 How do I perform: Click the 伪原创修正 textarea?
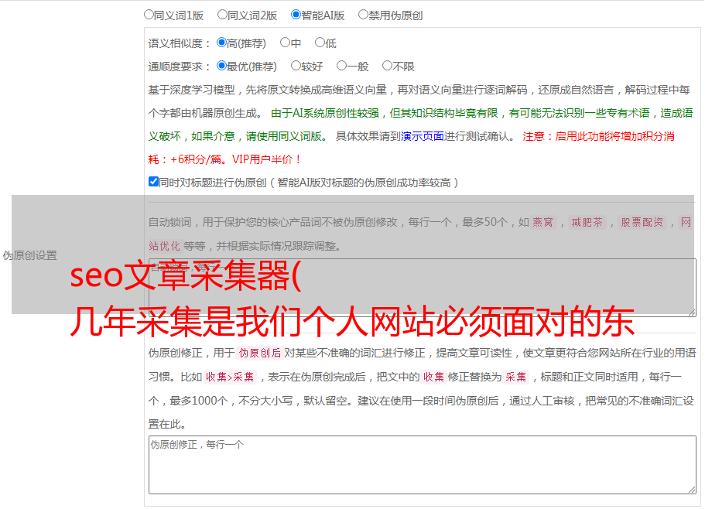click(x=423, y=465)
